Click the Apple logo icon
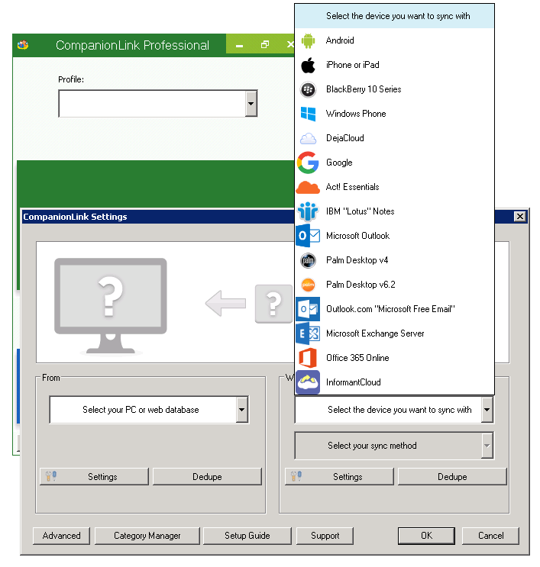Viewport: 540px width, 567px height. [308, 65]
